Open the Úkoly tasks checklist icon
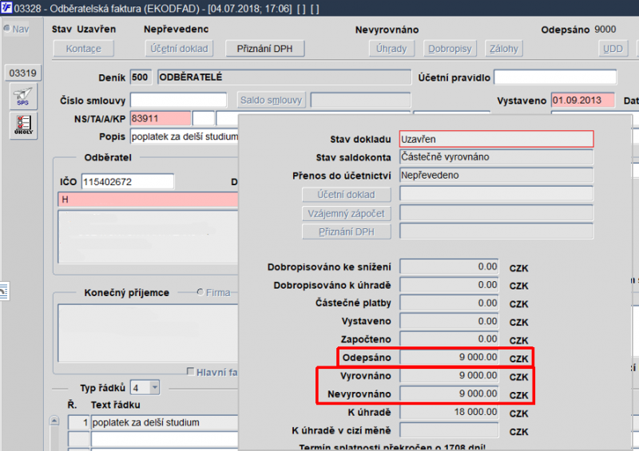Viewport: 639px width, 451px height. (x=23, y=125)
